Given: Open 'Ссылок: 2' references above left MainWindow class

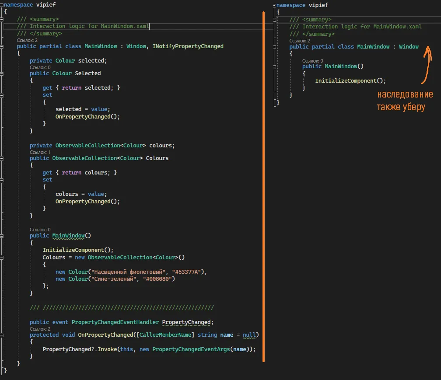Looking at the screenshot, I should pyautogui.click(x=27, y=40).
